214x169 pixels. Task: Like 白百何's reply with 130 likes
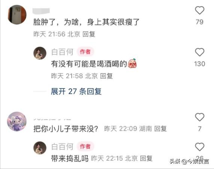pos(199,52)
